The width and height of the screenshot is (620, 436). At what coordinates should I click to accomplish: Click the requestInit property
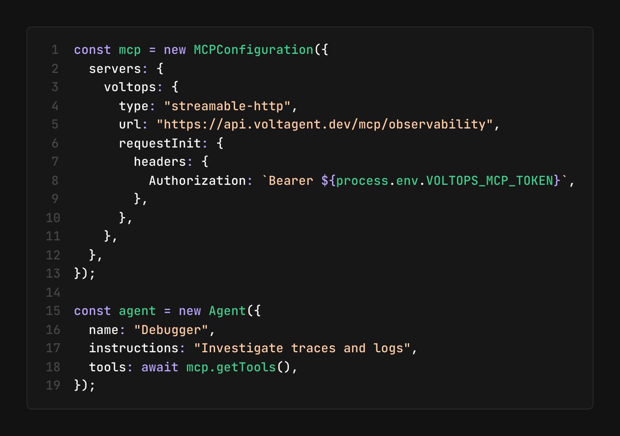pos(160,143)
